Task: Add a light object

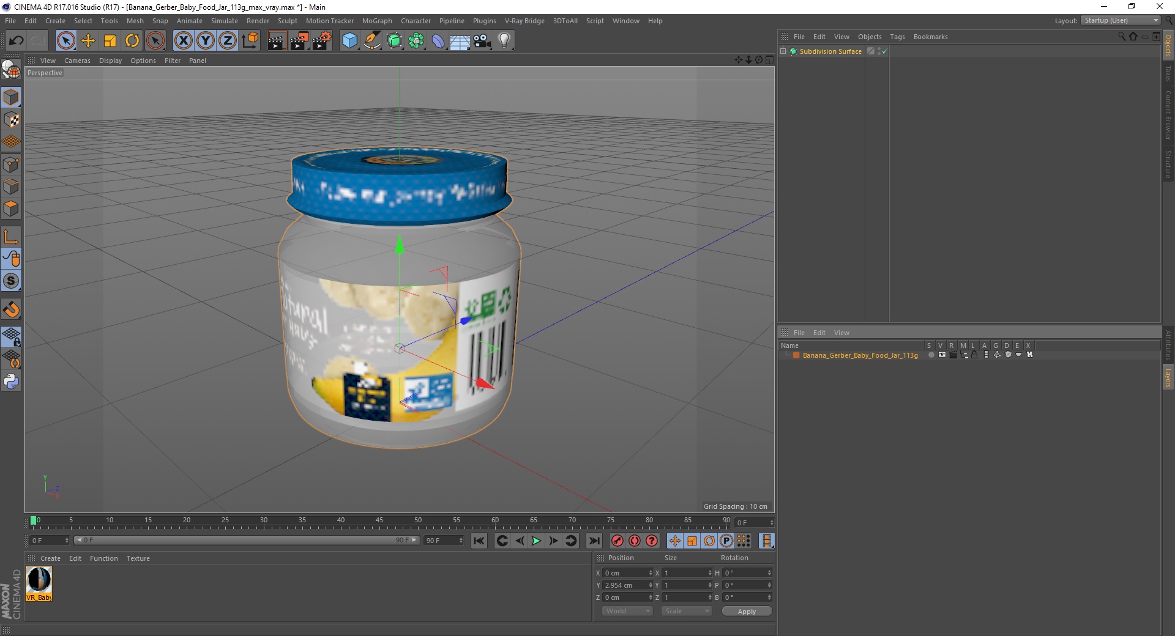Action: pyautogui.click(x=504, y=41)
